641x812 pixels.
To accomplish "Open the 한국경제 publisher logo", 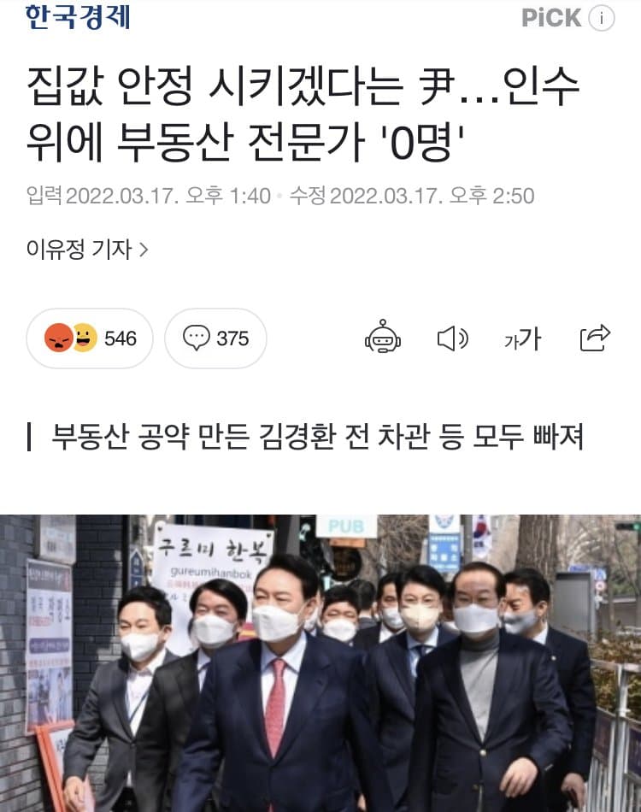I will [78, 16].
